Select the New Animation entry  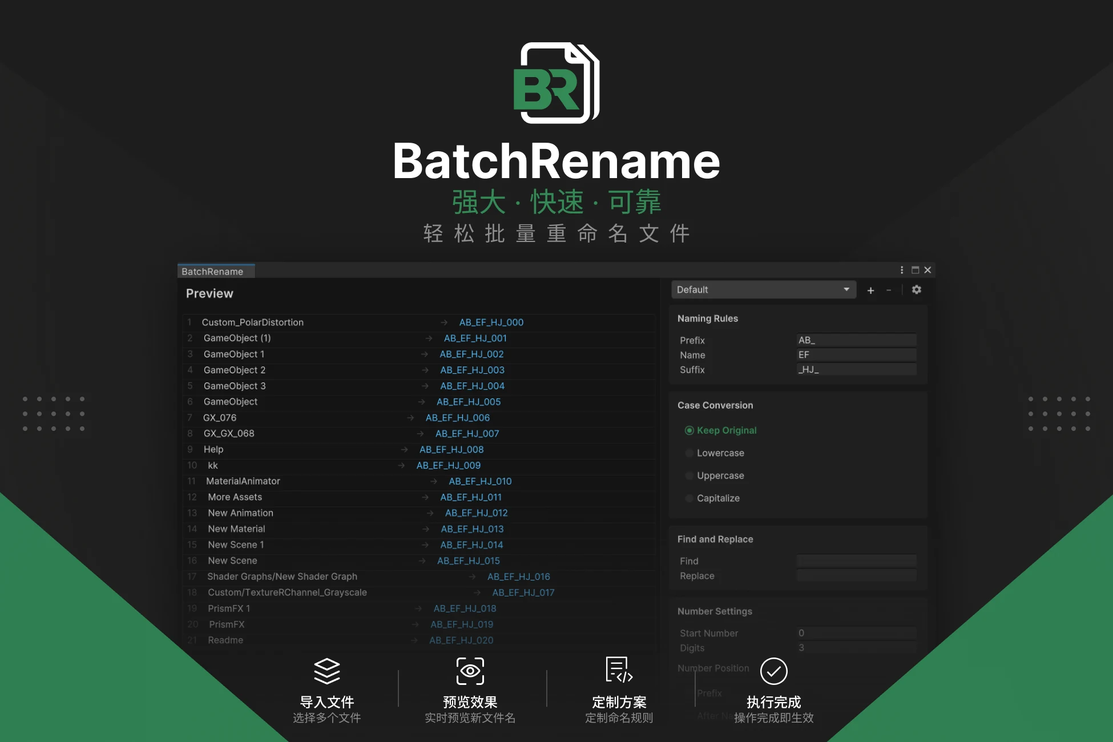[x=240, y=513]
